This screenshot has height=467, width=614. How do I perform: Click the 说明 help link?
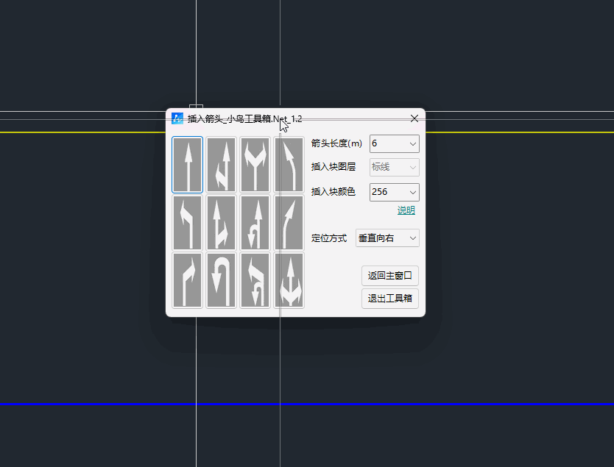[406, 210]
